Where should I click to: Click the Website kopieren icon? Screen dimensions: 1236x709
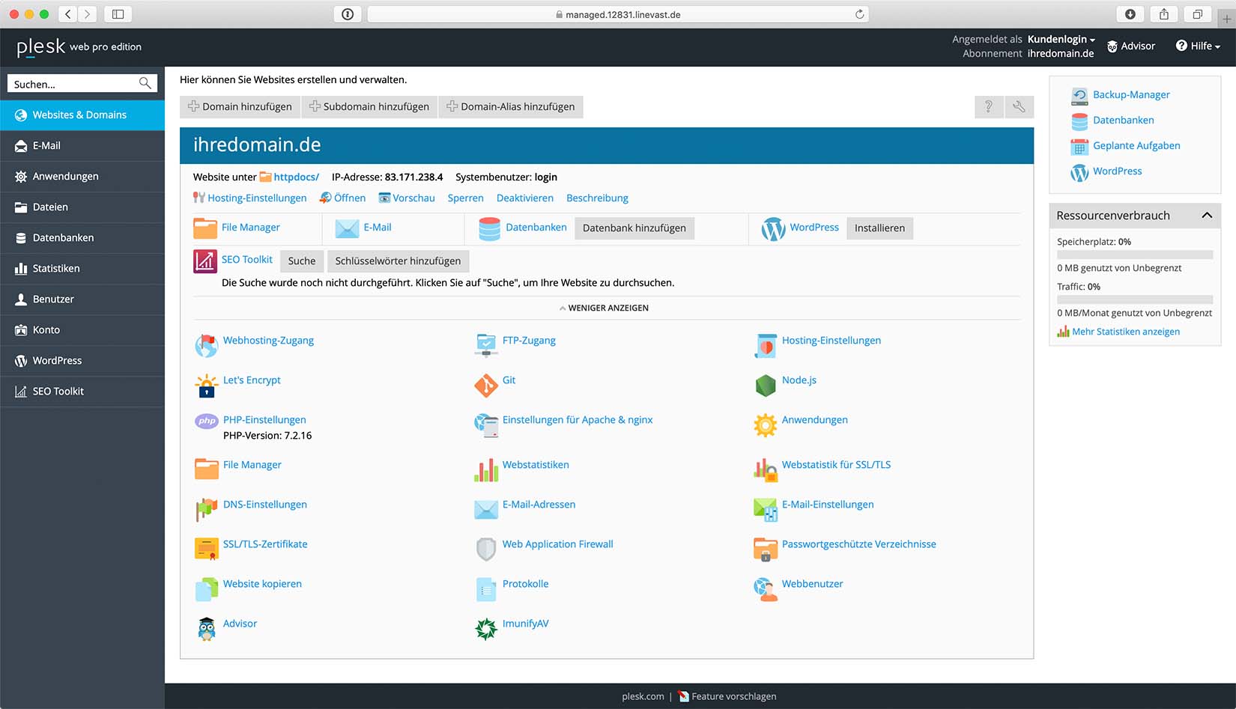(x=206, y=588)
